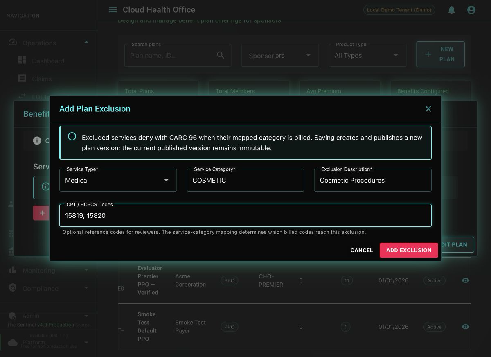View the Smoke Test Default PPO eye icon

pos(465,327)
